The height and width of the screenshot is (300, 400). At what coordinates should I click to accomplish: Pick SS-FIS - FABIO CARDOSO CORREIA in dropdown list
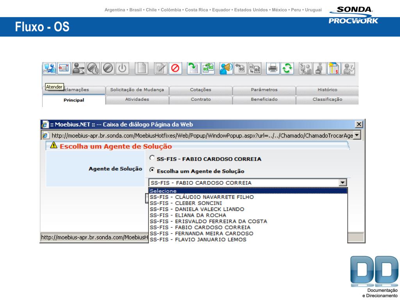tap(248, 227)
